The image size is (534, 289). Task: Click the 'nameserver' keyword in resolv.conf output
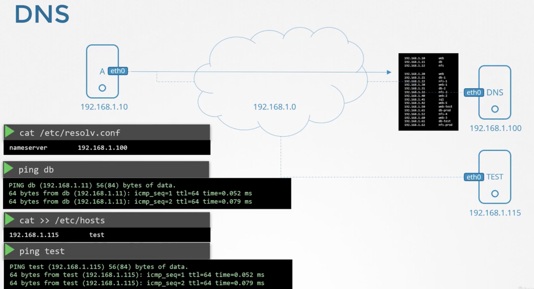tap(28, 148)
